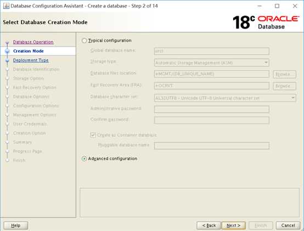Open the Database character set dropdown

[225, 98]
